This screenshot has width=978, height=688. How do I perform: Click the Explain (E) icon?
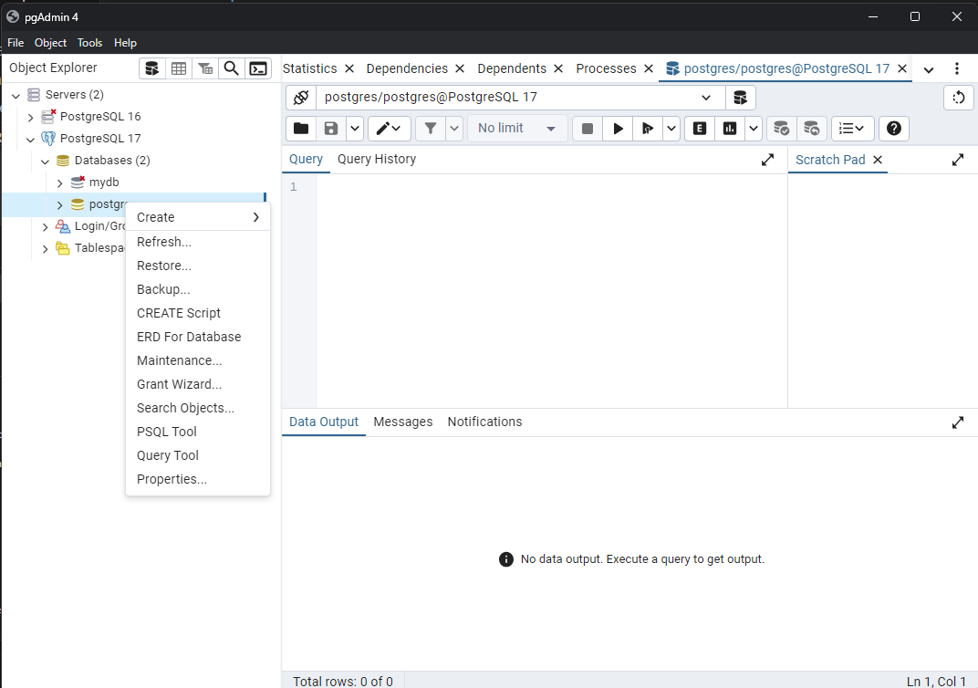700,129
